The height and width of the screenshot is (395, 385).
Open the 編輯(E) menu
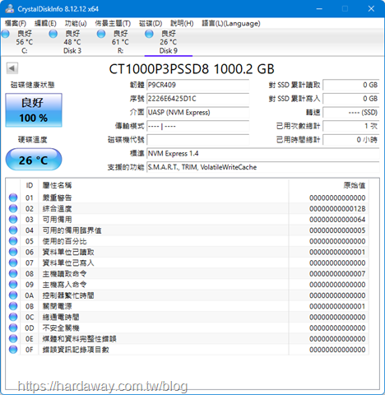click(x=45, y=23)
